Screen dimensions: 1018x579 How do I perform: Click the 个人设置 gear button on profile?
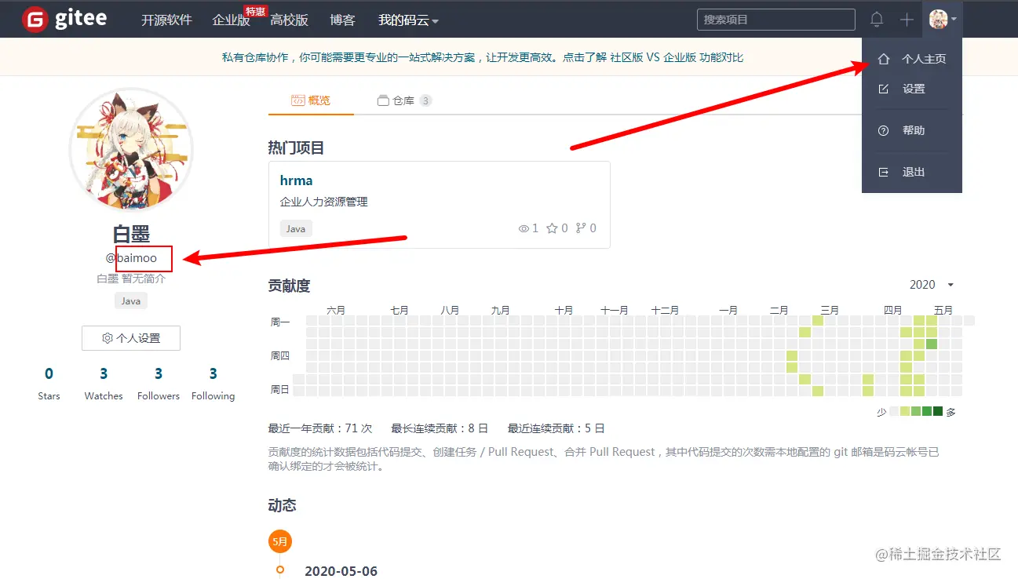(130, 337)
